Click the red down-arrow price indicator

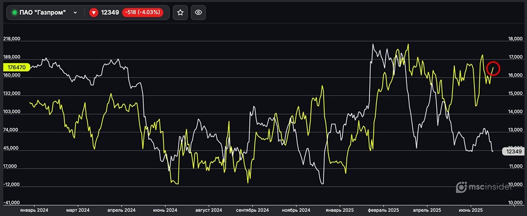tap(94, 12)
